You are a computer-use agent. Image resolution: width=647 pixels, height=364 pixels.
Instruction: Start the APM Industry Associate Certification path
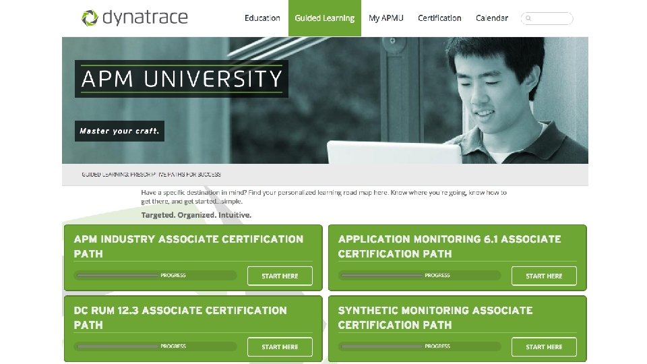coord(280,276)
